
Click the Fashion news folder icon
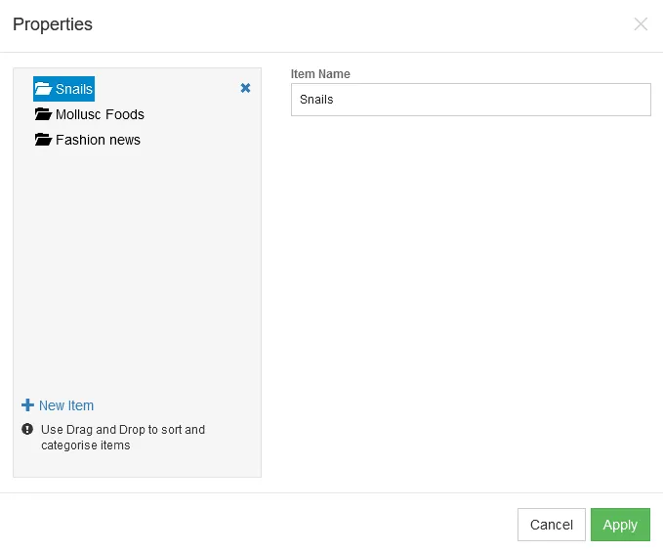(x=43, y=140)
